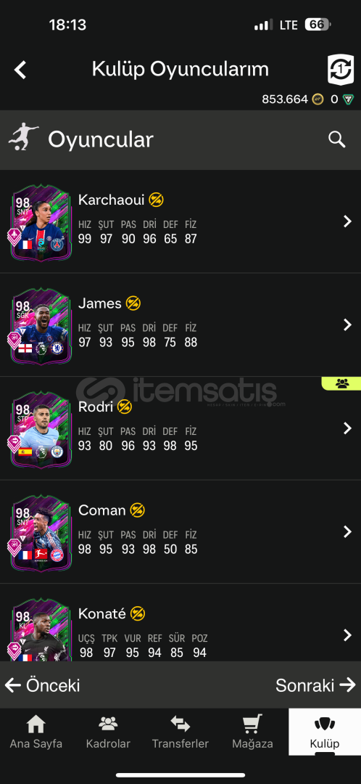361x784 pixels.
Task: Go to previous page with Önceki
Action: click(x=43, y=685)
